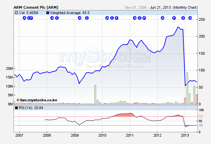Click the 'RSI (14): 29.84' label
This screenshot has width=211, height=144.
[31, 108]
